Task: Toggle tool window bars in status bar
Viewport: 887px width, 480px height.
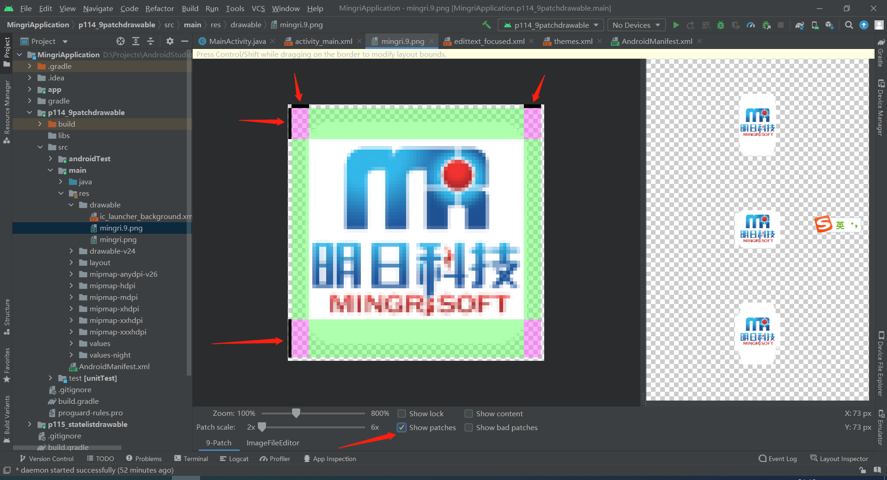Action: (7, 470)
